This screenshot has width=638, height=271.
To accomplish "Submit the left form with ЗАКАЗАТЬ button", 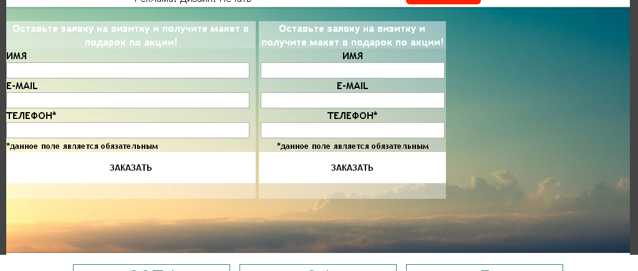I will pyautogui.click(x=130, y=168).
